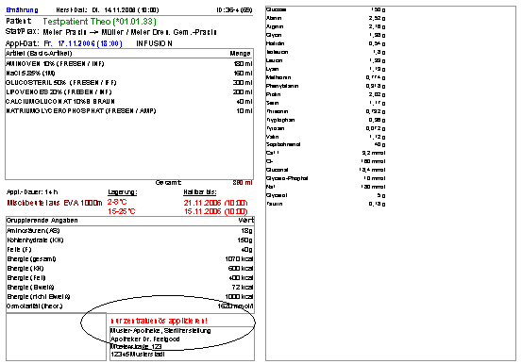Click the CALCIUMGLUCONAT 10% B.BRAUN row
The width and height of the screenshot is (522, 364).
(x=129, y=101)
